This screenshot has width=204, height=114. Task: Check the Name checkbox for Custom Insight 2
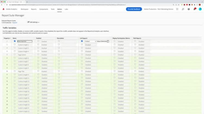pyautogui.click(x=15, y=44)
